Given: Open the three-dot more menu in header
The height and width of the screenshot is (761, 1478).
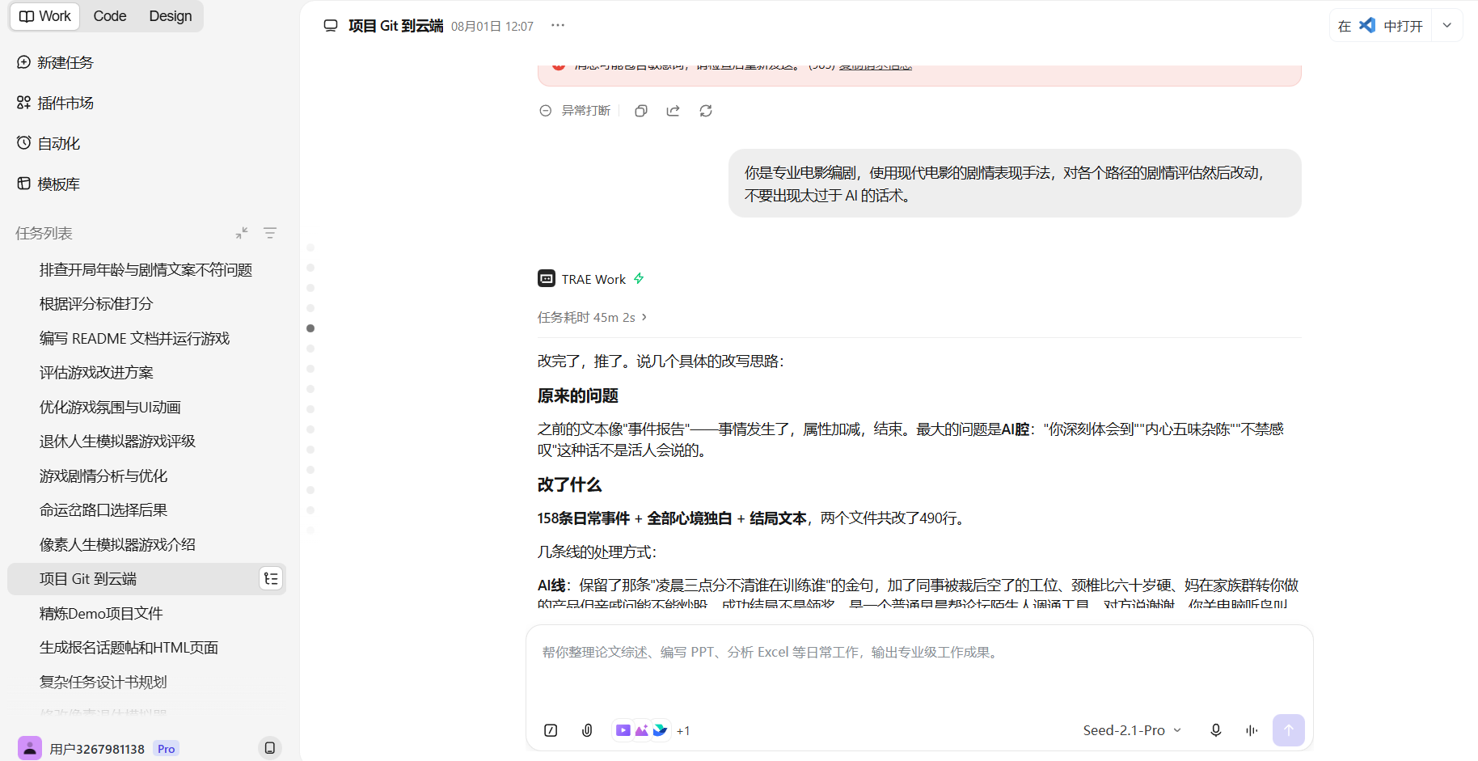Looking at the screenshot, I should pyautogui.click(x=558, y=25).
